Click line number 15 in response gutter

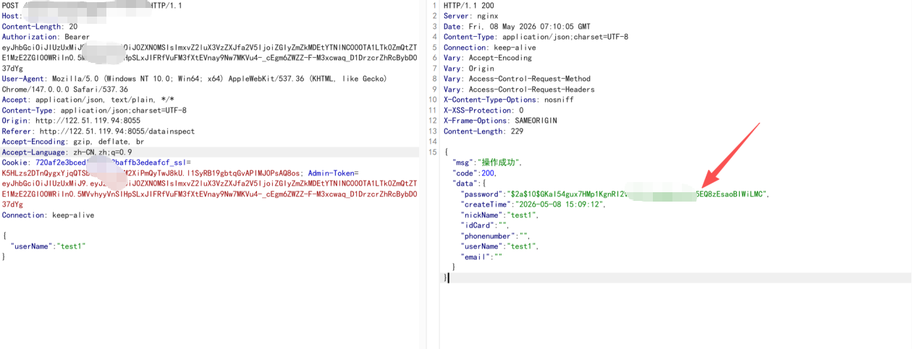[433, 152]
